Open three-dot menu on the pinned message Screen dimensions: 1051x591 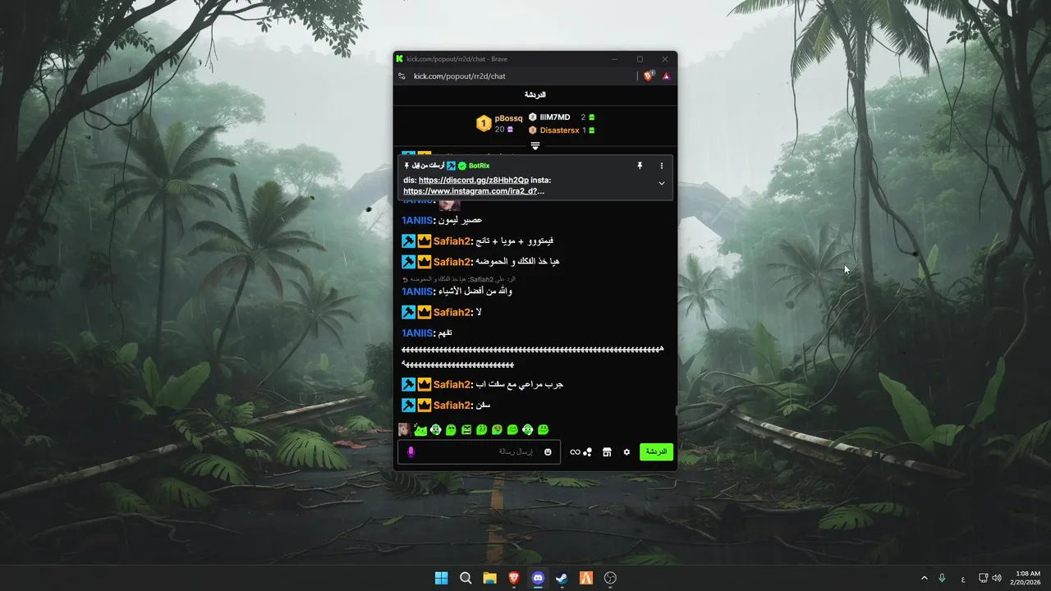tap(662, 166)
